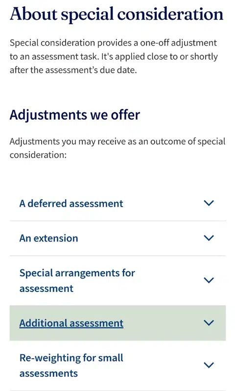
Task: Expand the A deferred assessment accordion
Action: click(117, 204)
